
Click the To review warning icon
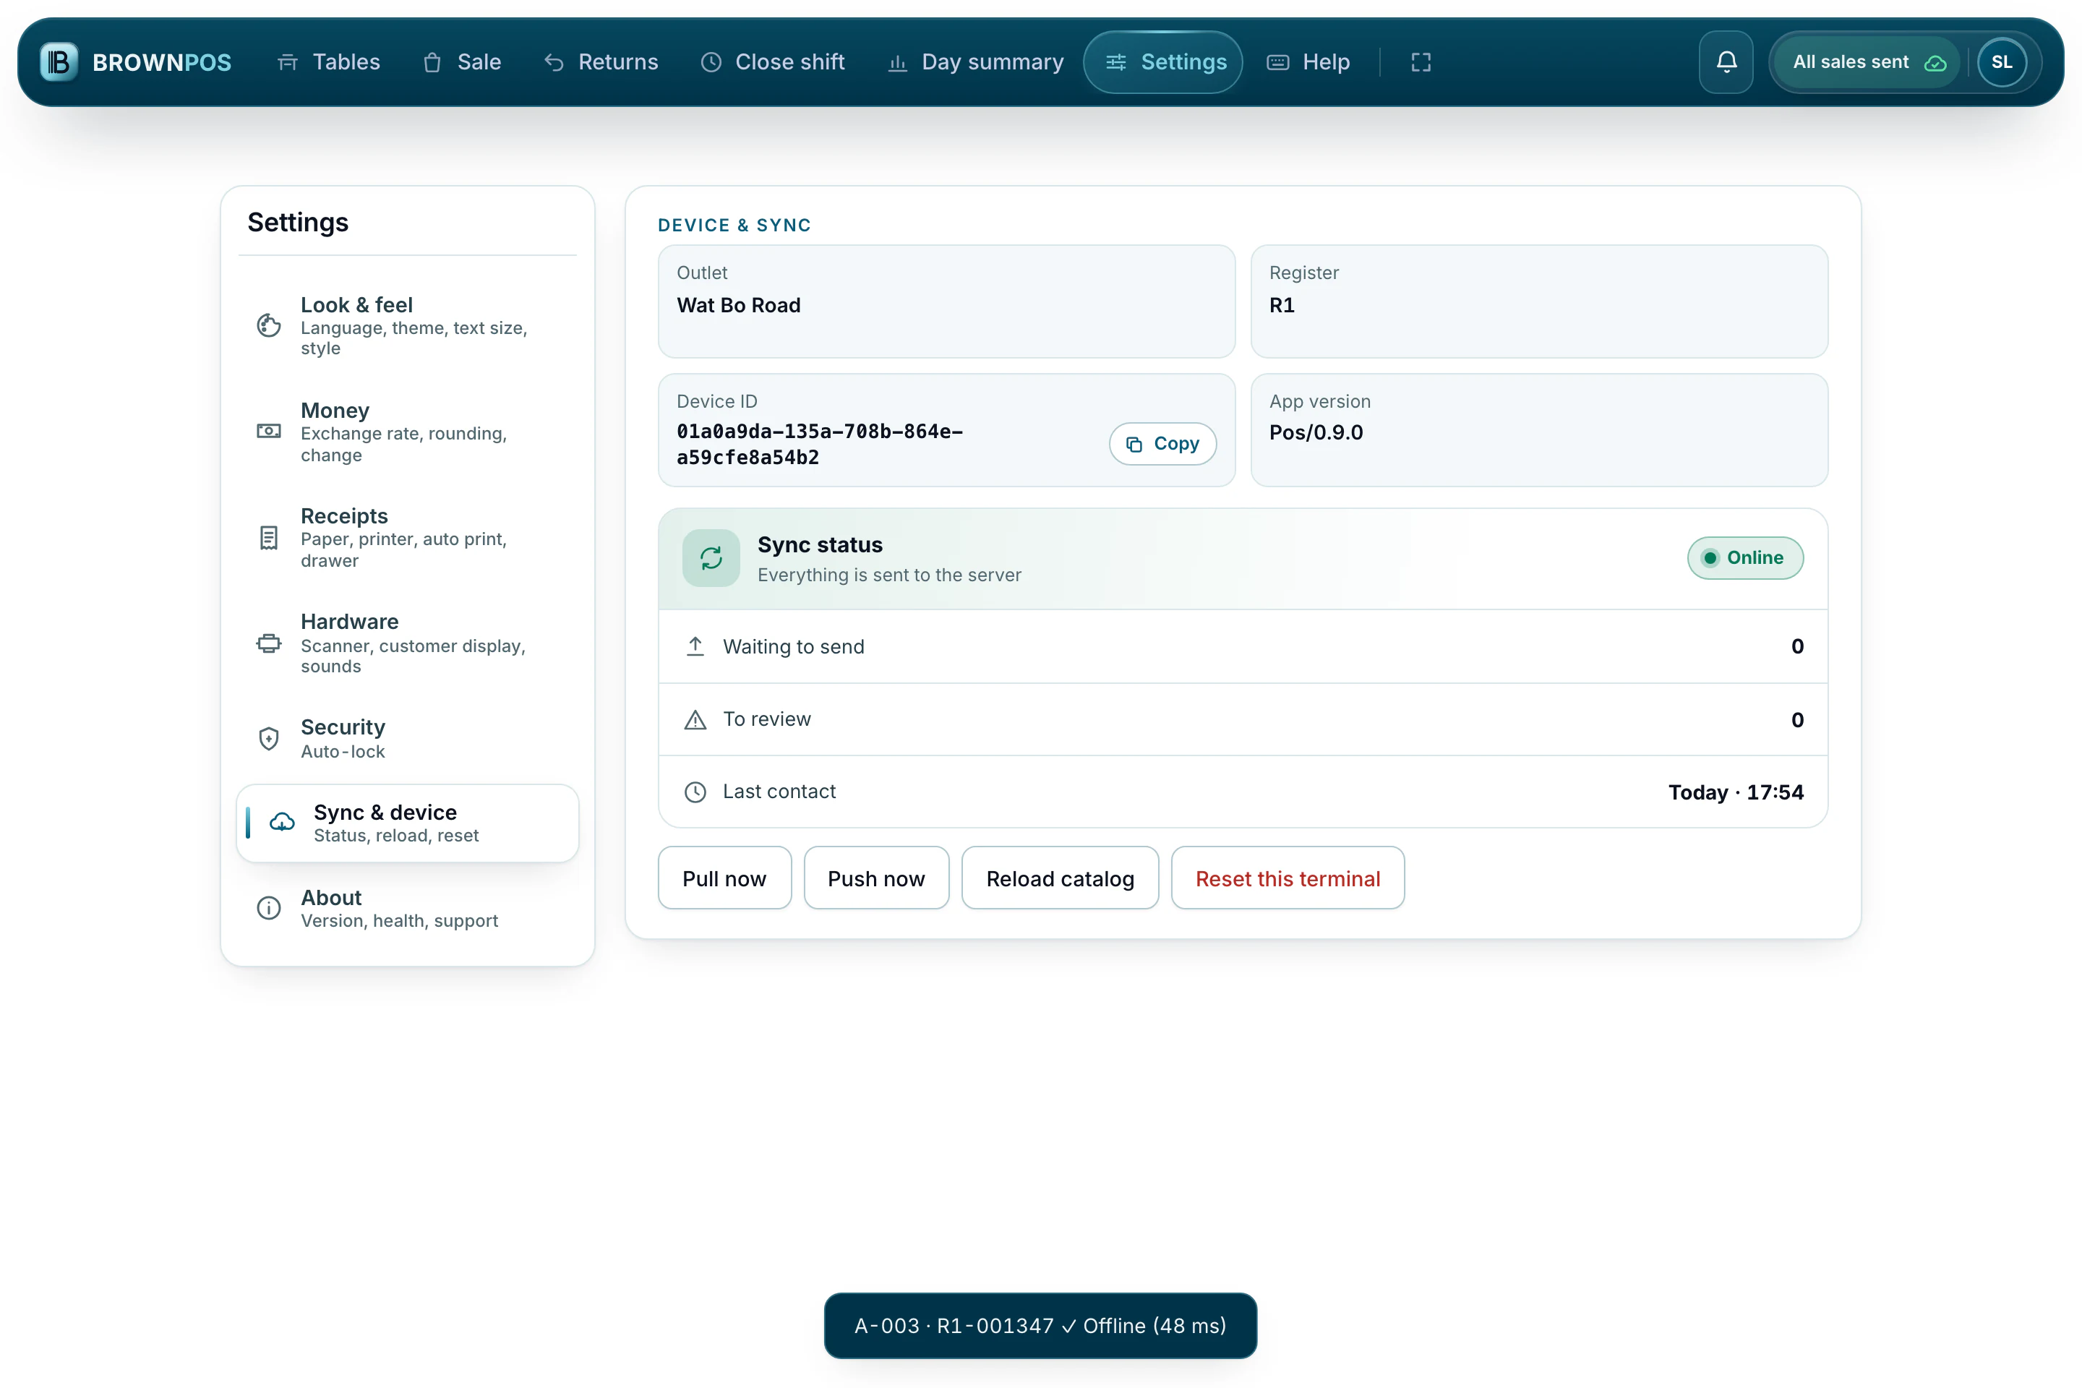pyautogui.click(x=695, y=720)
